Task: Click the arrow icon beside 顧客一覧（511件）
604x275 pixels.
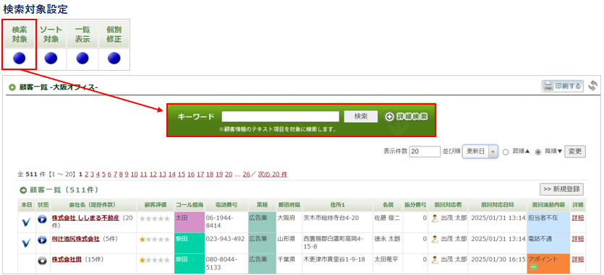Action: pos(23,190)
